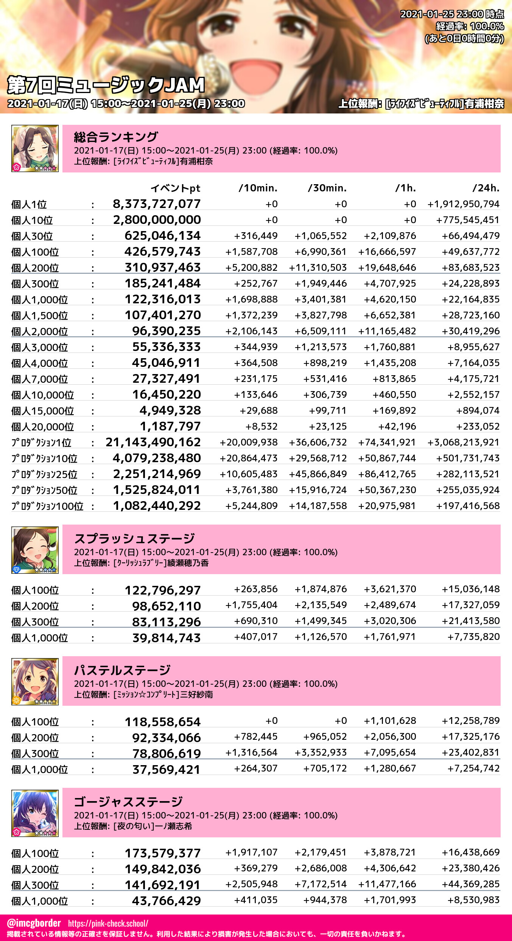
Task: Select the プロダクション1位 point total
Action: coord(153,442)
